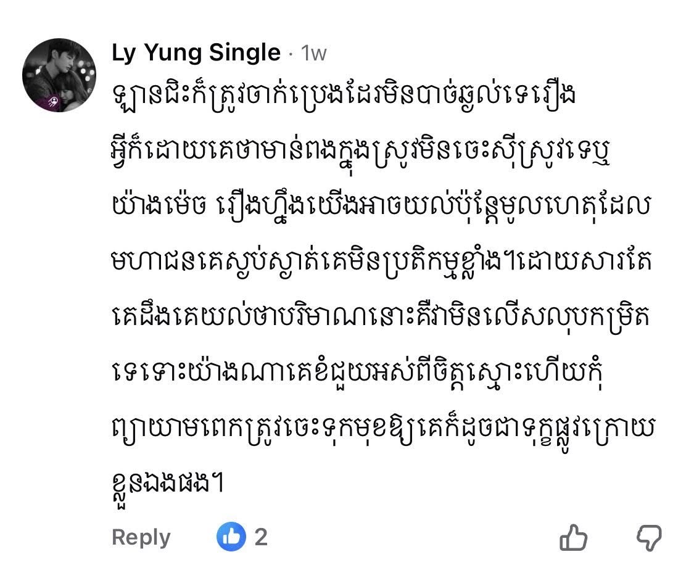Click the 1w comment timestamp
This screenshot has width=694, height=573.
point(314,54)
